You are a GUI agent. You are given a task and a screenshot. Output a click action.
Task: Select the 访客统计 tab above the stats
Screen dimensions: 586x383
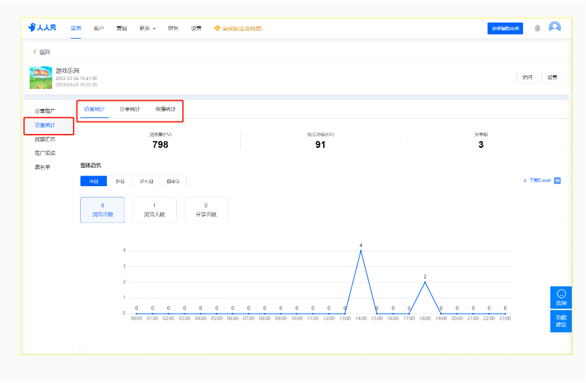[x=94, y=109]
